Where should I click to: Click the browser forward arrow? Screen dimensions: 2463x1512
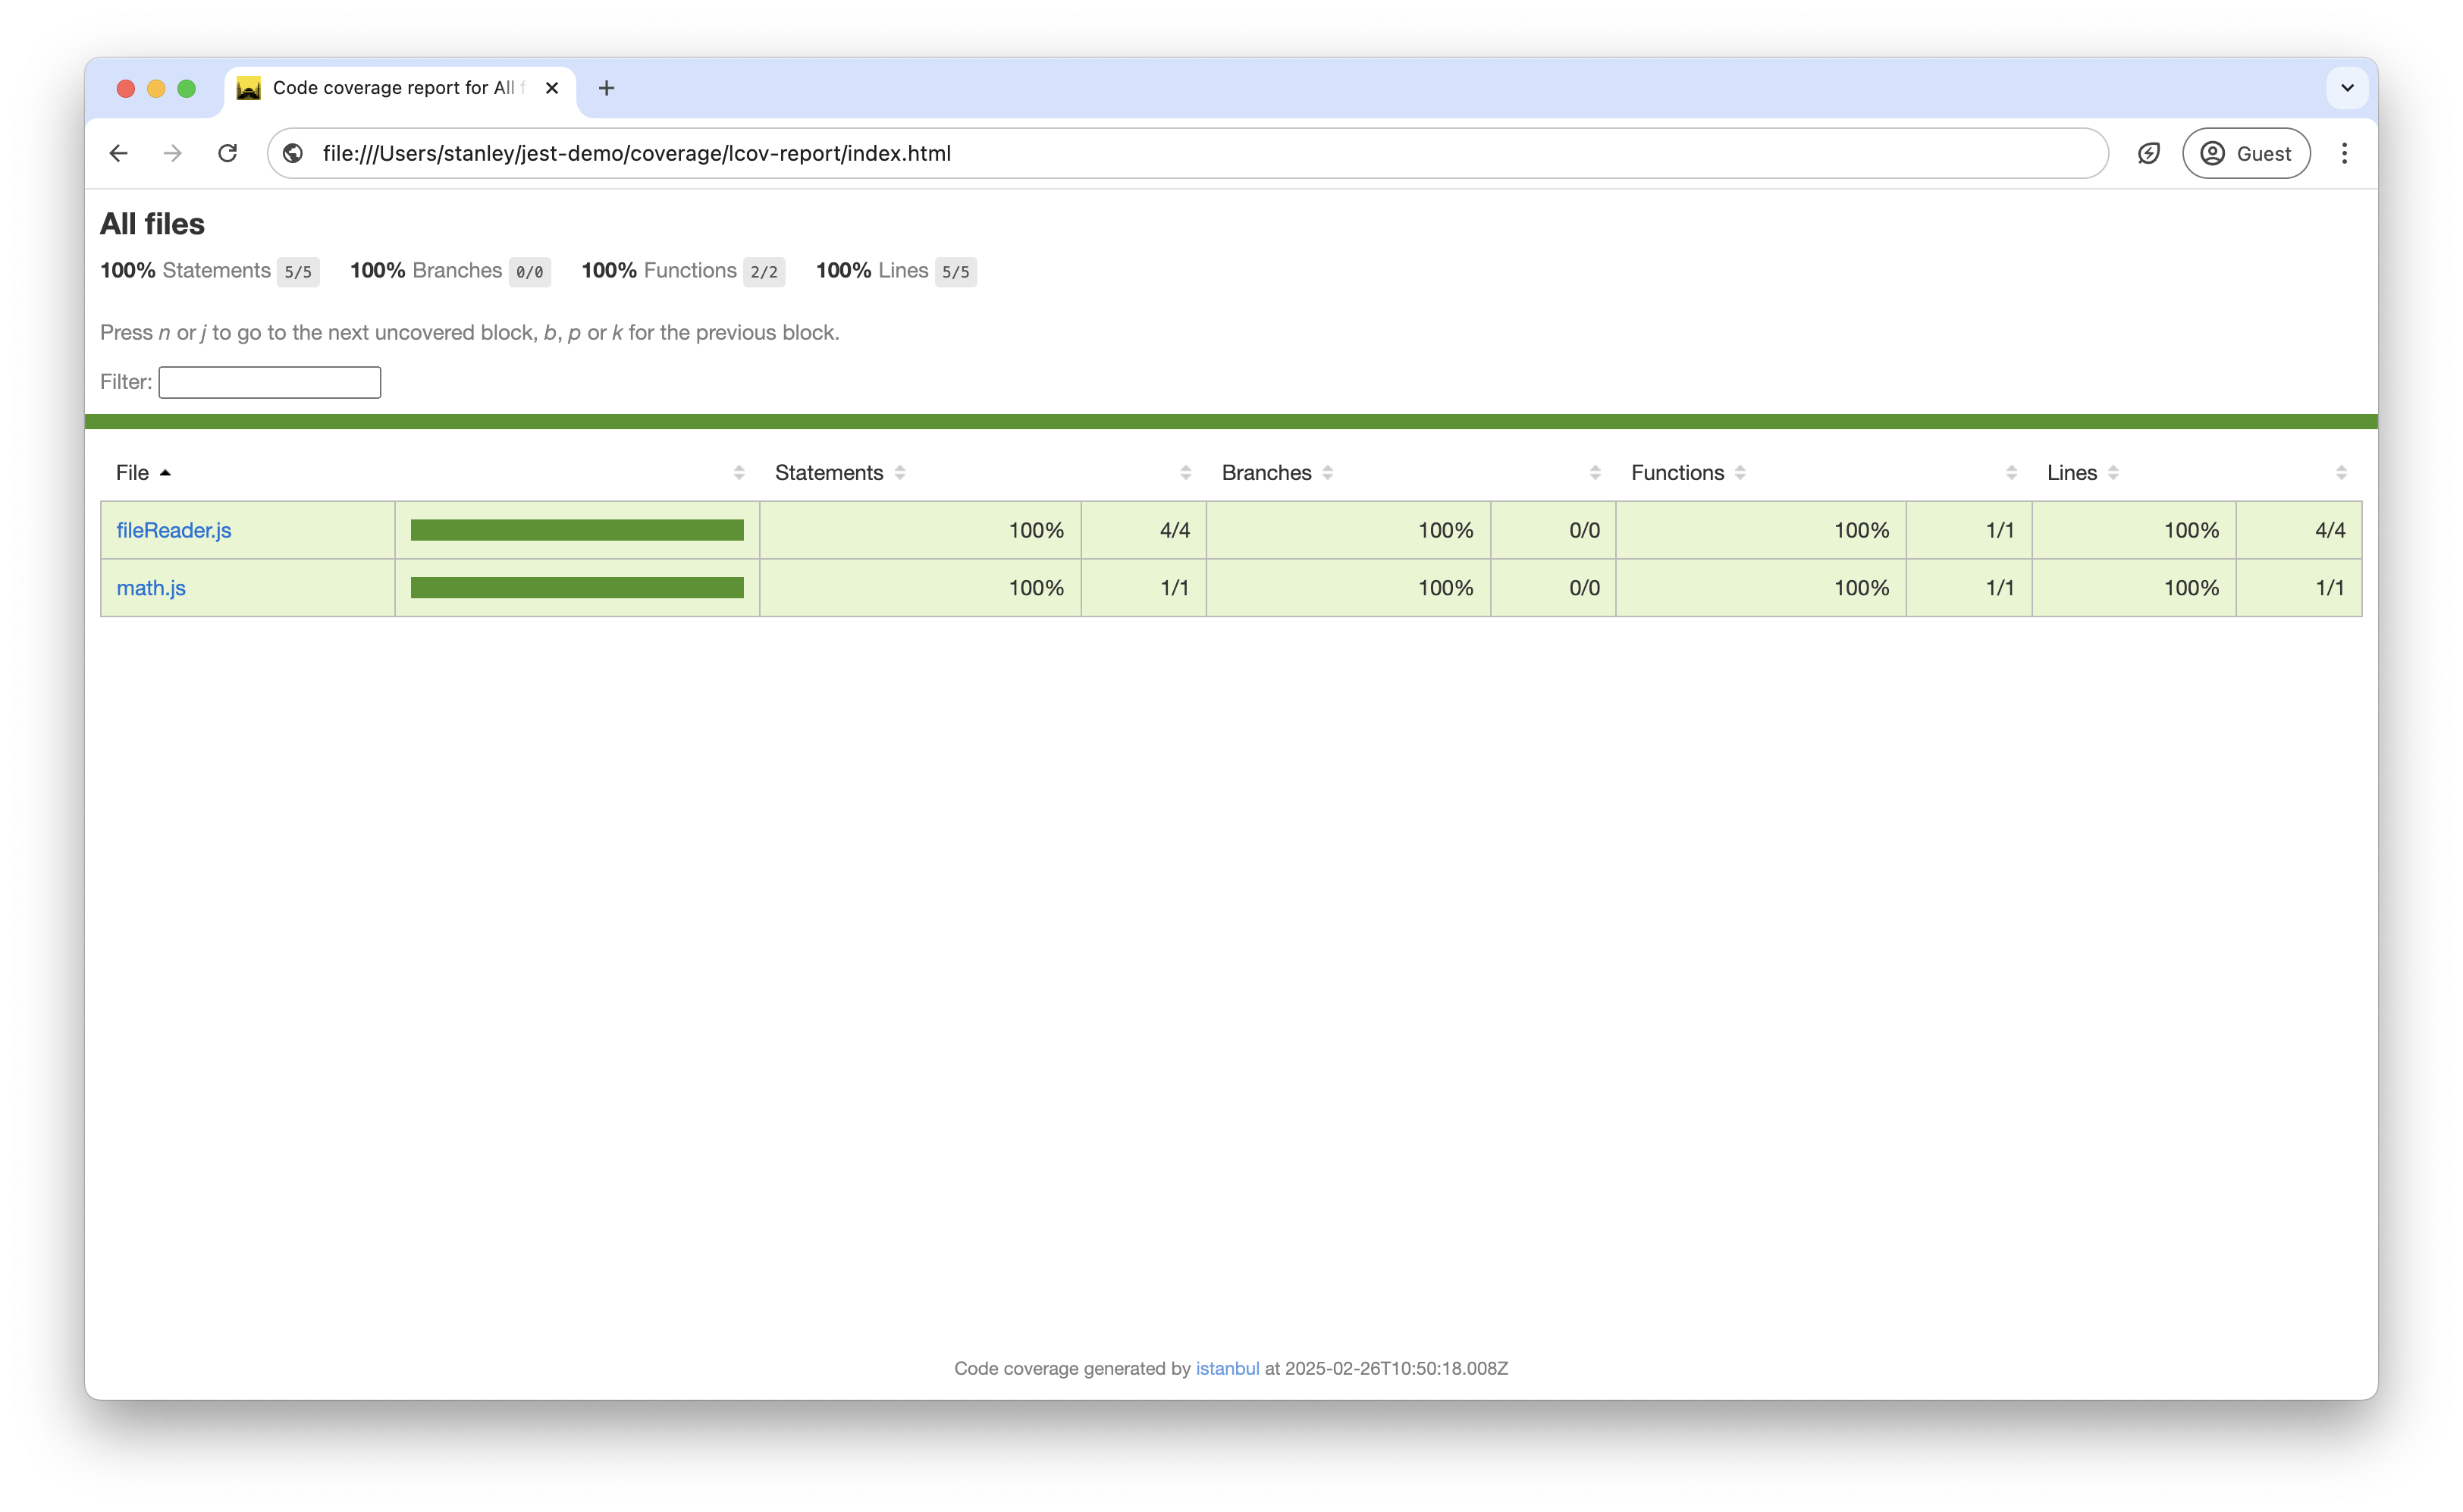(173, 153)
